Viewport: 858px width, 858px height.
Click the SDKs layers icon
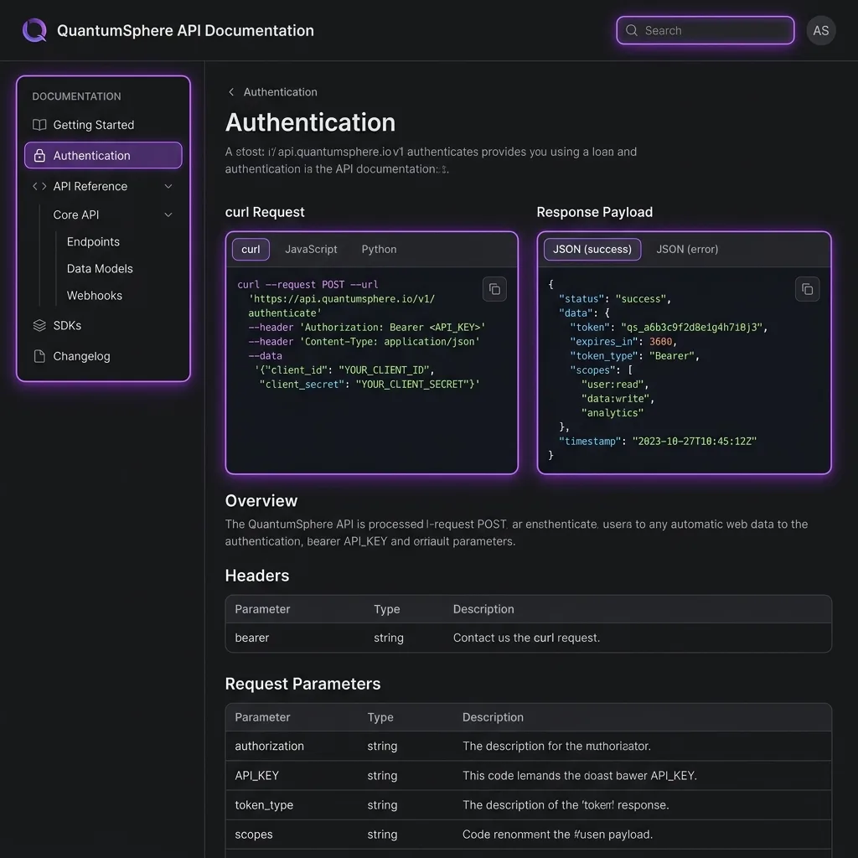click(39, 326)
